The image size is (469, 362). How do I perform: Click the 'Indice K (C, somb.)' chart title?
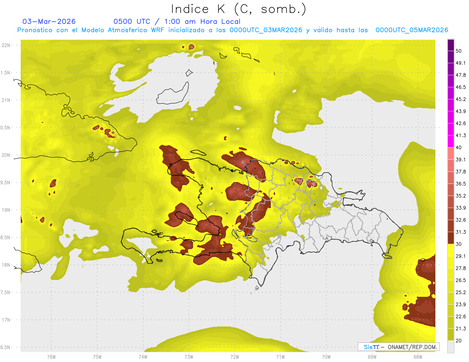tap(239, 9)
